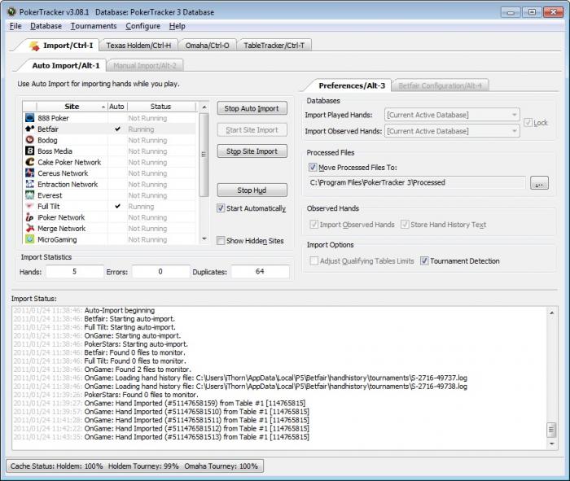This screenshot has height=481, width=570.
Task: Click the Errors statistics field
Action: [x=160, y=271]
